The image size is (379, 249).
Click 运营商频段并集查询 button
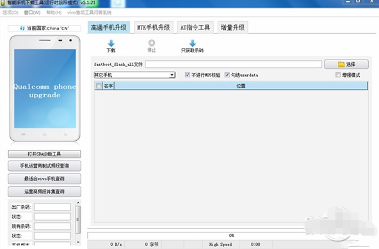click(x=44, y=191)
